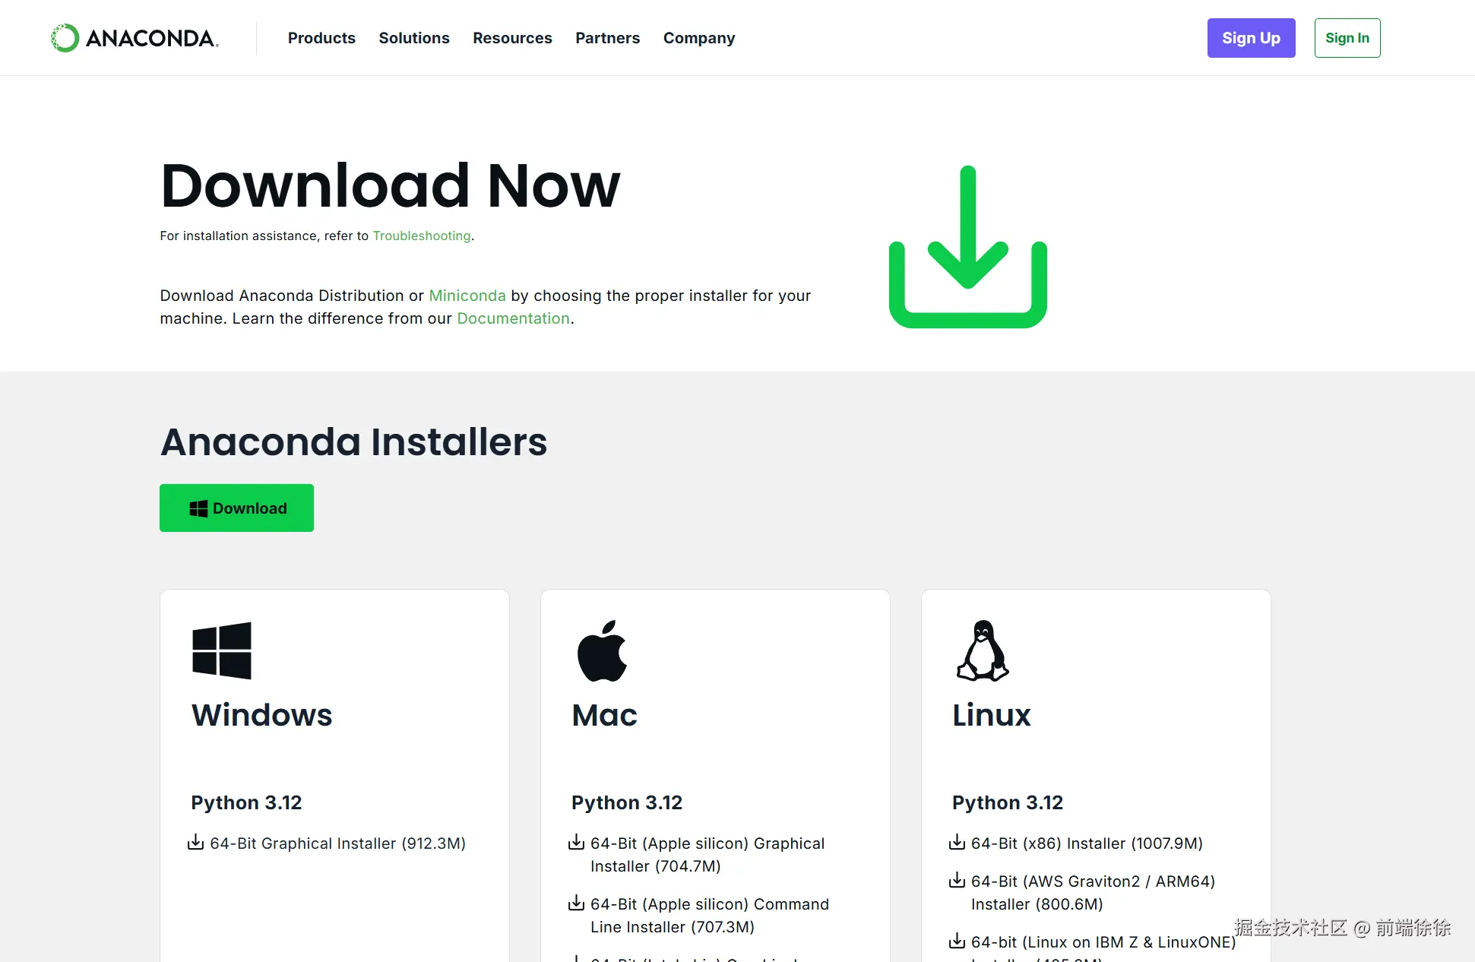Click the Anaconda logo in the header

[x=135, y=38]
